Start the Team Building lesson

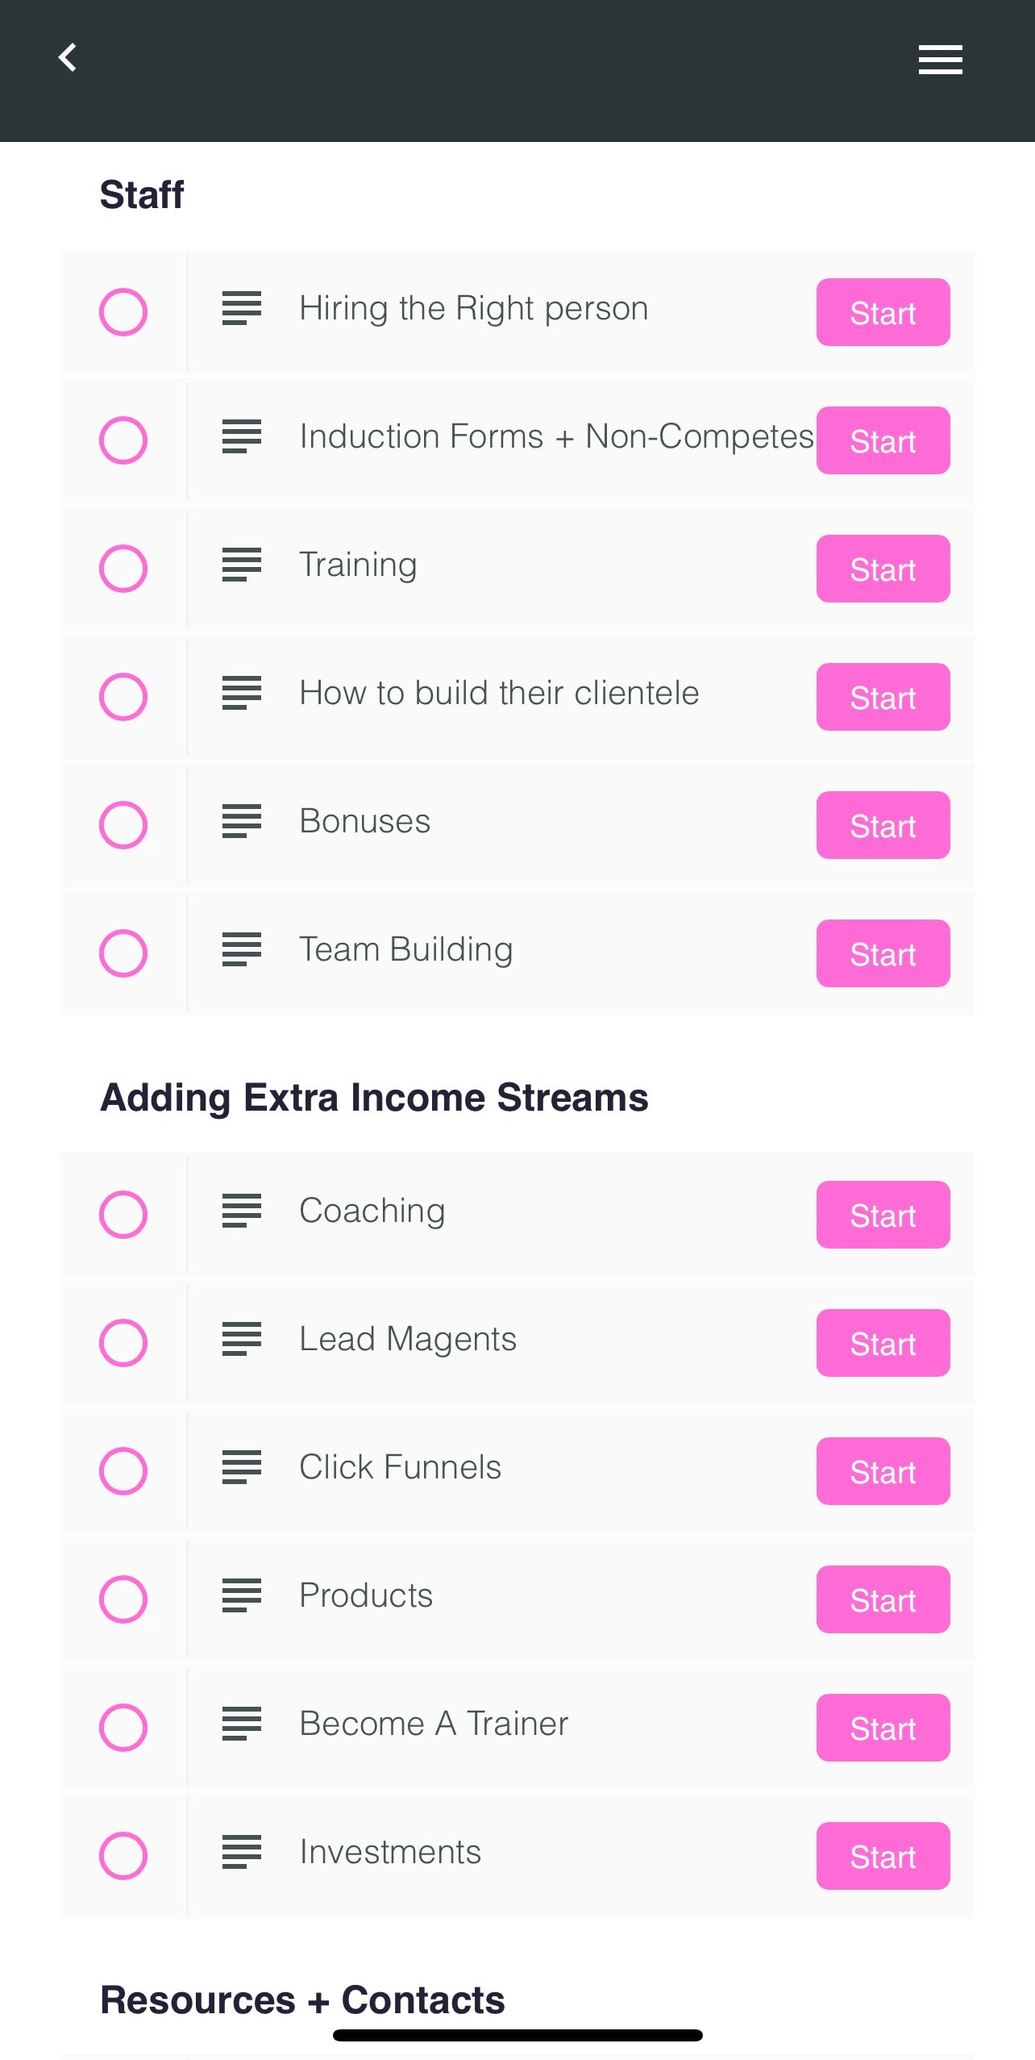point(883,953)
